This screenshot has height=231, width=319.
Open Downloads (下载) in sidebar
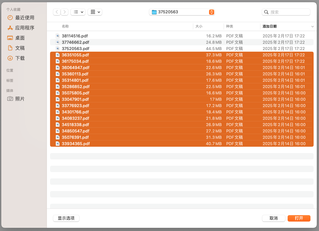coord(20,58)
